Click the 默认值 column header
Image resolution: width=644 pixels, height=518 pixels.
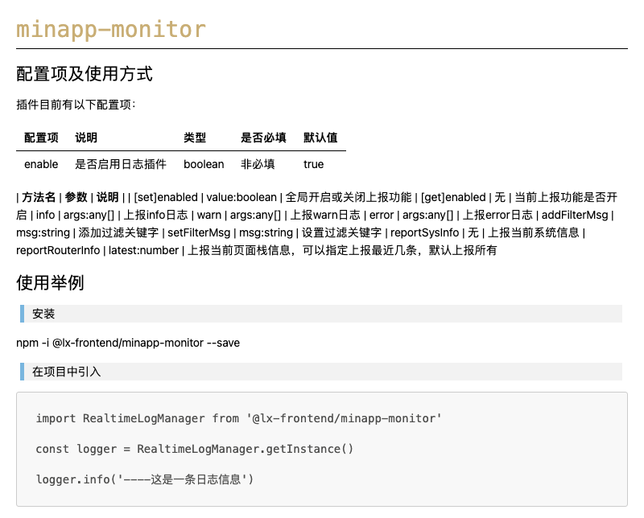coord(320,138)
